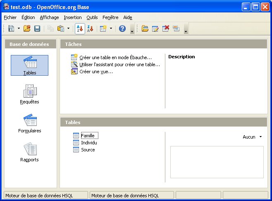Click the table icon next to Individu
Screen dimensions: 272x201
point(76,143)
